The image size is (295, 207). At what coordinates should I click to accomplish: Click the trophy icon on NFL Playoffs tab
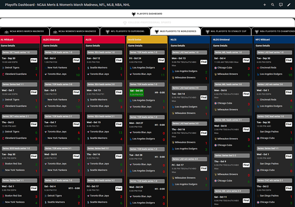click(x=107, y=32)
